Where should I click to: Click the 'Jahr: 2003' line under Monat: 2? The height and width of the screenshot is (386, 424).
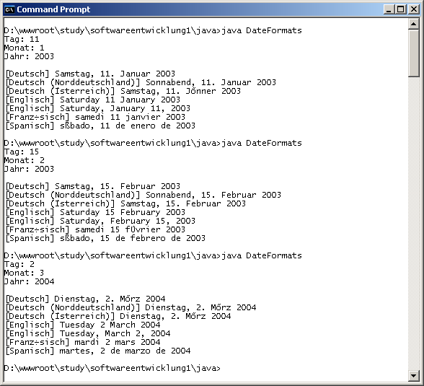click(x=29, y=169)
